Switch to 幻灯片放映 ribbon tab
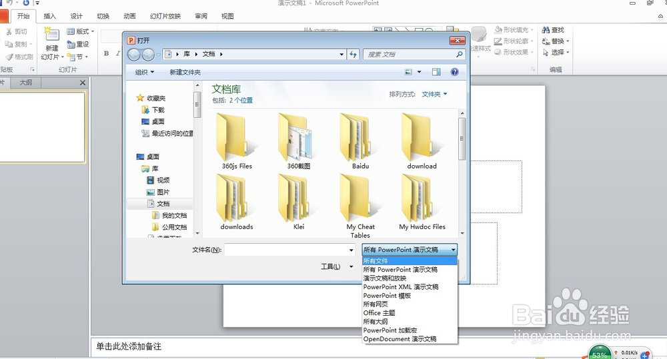The height and width of the screenshot is (359, 667). click(165, 16)
